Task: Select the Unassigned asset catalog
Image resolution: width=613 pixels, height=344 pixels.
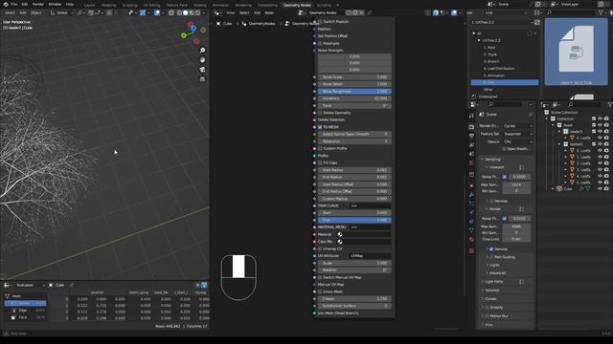Action: pos(488,97)
